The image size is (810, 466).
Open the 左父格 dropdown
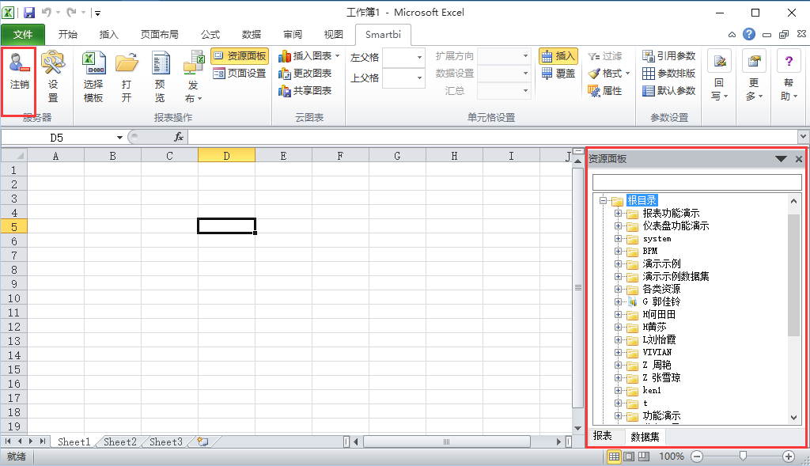point(419,57)
